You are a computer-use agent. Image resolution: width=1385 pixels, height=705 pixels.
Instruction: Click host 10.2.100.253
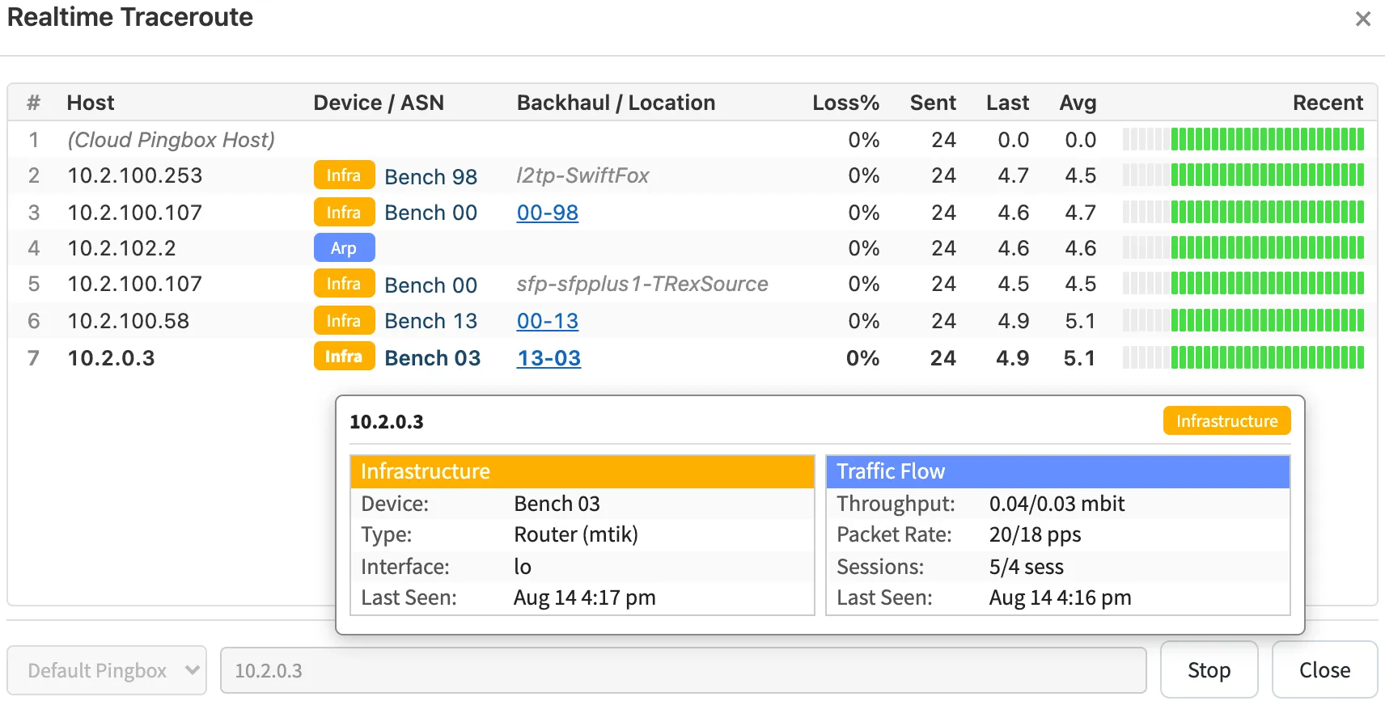(135, 175)
